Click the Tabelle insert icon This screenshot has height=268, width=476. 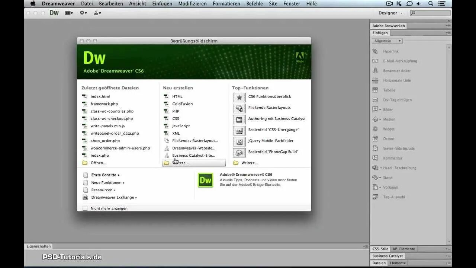point(375,90)
